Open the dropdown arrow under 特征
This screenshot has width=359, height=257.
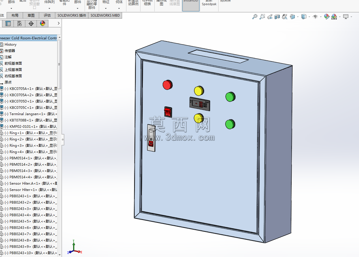[x=106, y=8]
